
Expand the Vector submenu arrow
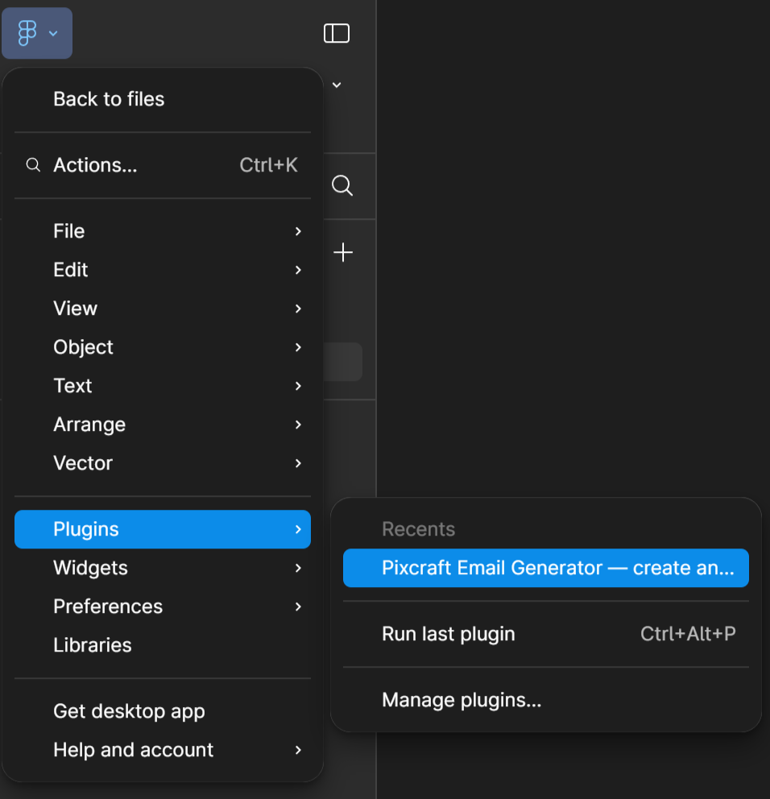pyautogui.click(x=298, y=463)
